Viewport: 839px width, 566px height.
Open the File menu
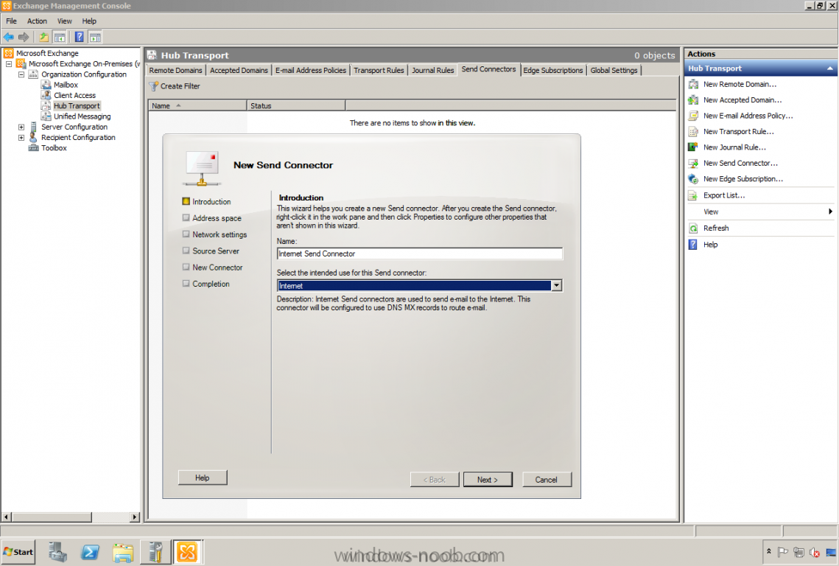coord(11,21)
